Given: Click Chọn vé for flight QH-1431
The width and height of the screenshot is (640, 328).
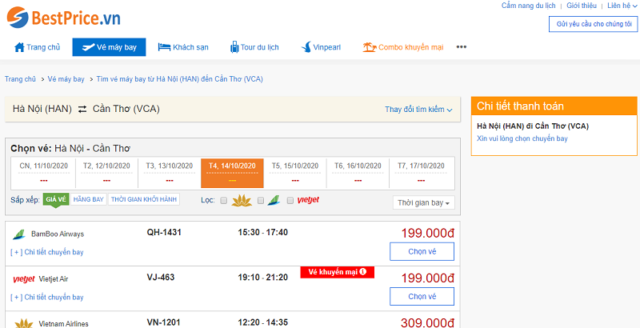Looking at the screenshot, I should [422, 251].
